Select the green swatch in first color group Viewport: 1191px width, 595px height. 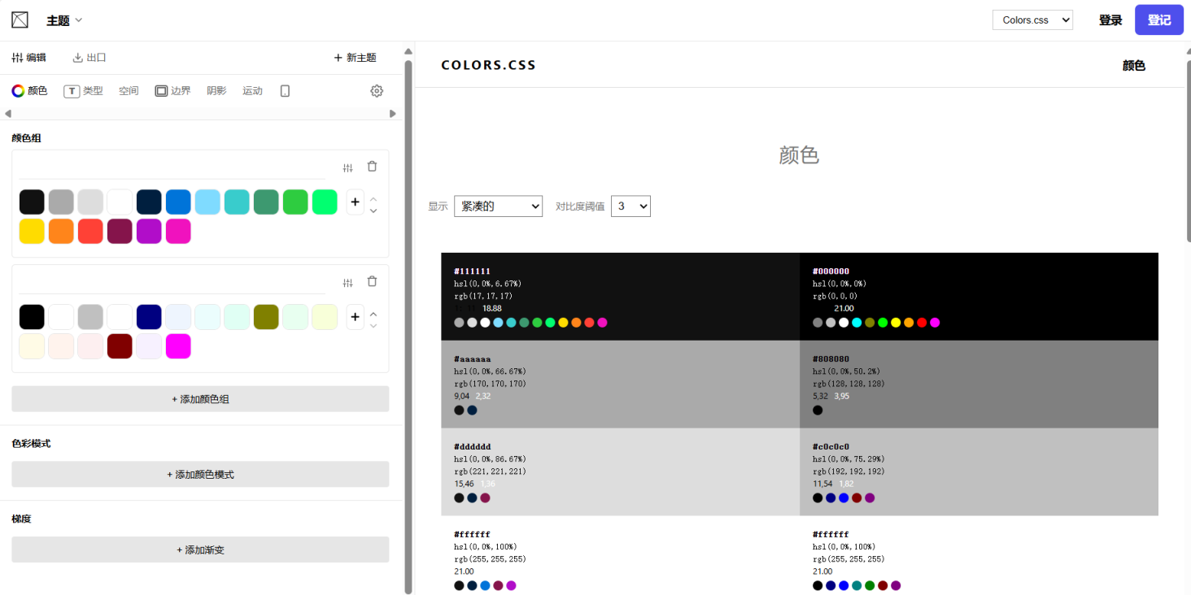295,202
